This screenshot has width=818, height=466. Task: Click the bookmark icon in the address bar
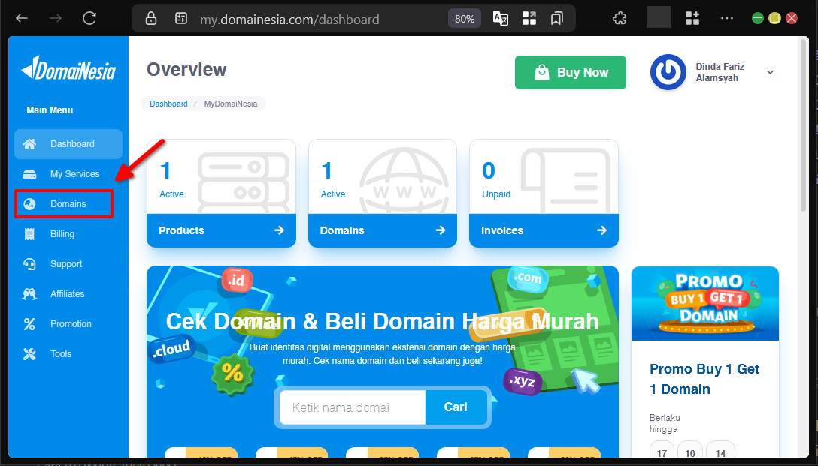(556, 17)
